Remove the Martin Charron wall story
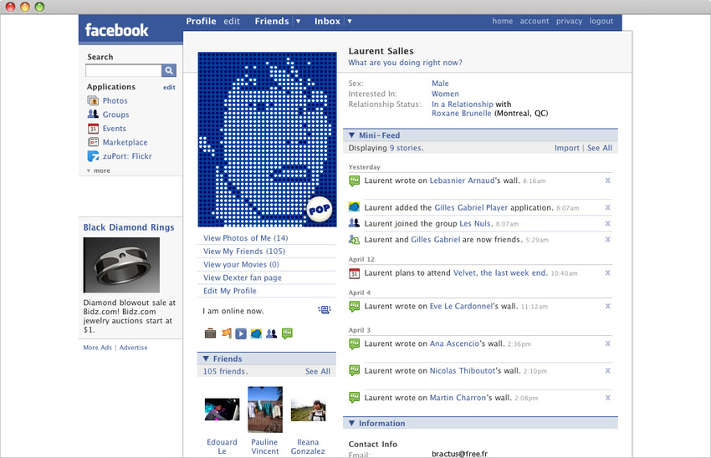Screen dimensions: 711x458 [607, 398]
